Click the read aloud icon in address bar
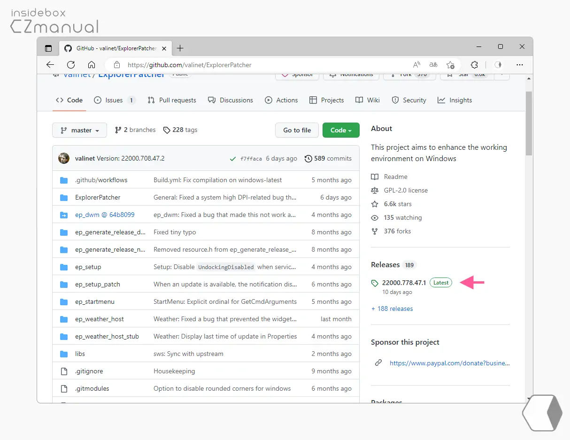Image resolution: width=570 pixels, height=440 pixels. (416, 65)
